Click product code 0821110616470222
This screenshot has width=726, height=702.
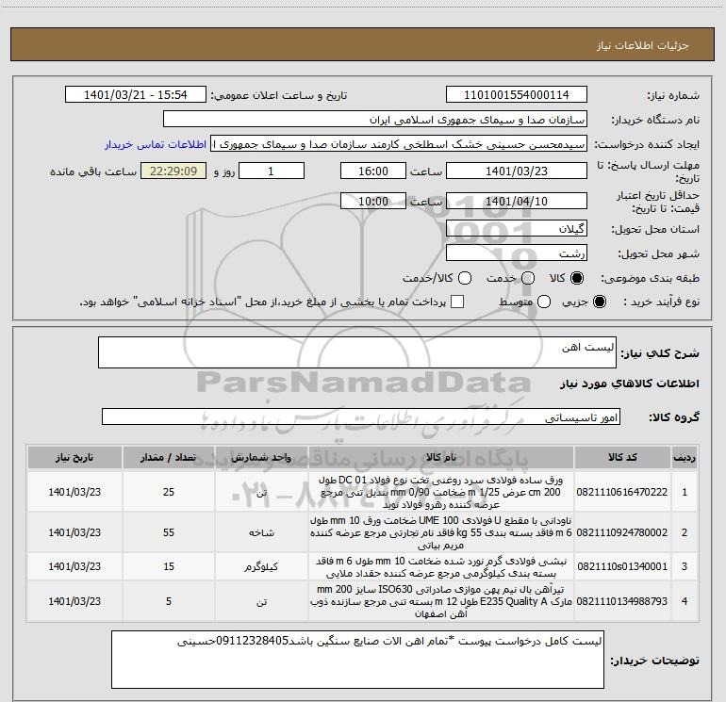coord(622,492)
